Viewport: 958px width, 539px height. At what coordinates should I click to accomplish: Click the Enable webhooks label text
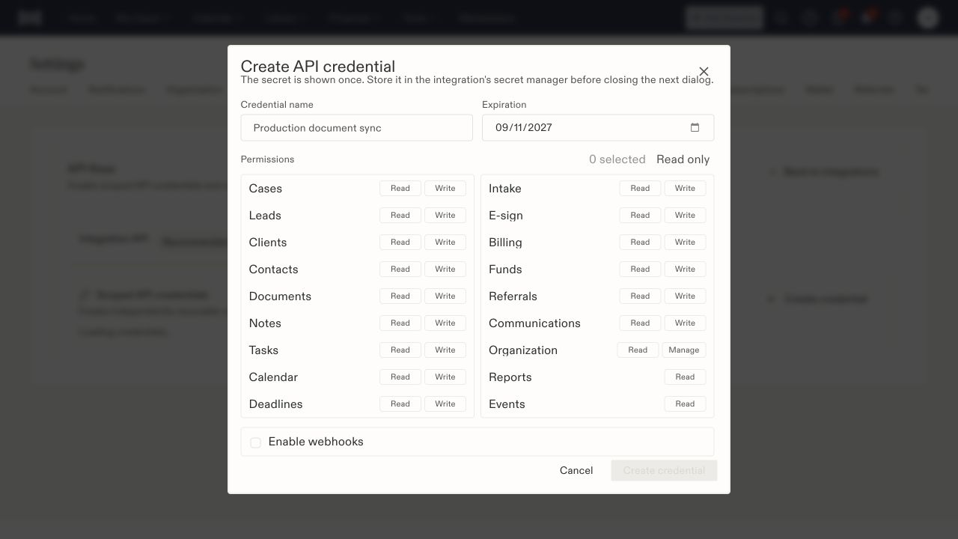316,442
